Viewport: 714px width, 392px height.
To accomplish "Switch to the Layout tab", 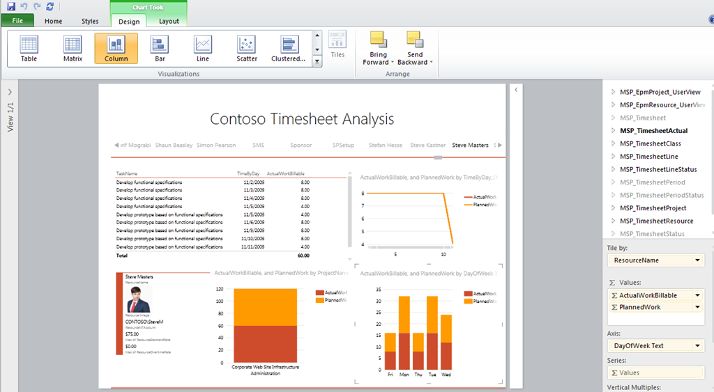I will [169, 21].
